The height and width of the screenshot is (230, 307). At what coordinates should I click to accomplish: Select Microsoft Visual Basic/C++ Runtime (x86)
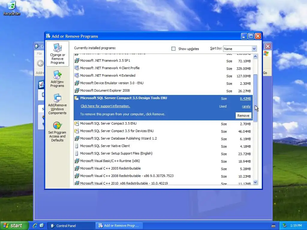(x=163, y=161)
